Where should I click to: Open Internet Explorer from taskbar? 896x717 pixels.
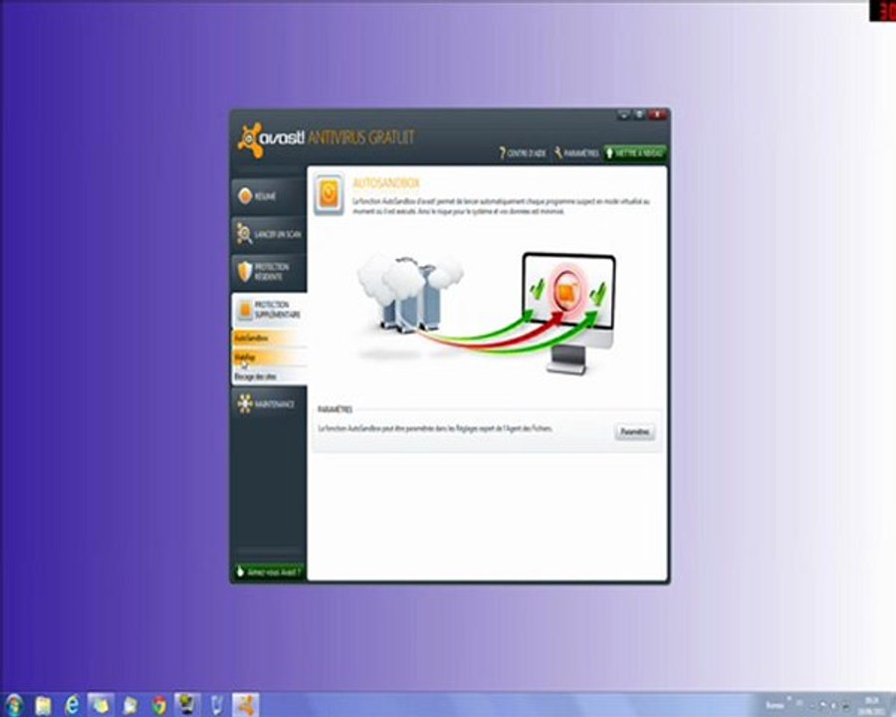tap(72, 705)
